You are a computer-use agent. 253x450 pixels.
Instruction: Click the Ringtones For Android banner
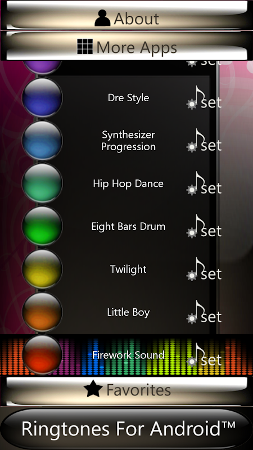(x=126, y=429)
